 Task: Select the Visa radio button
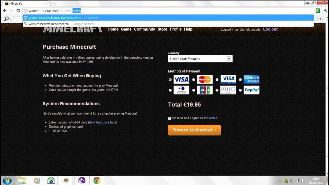170,80
